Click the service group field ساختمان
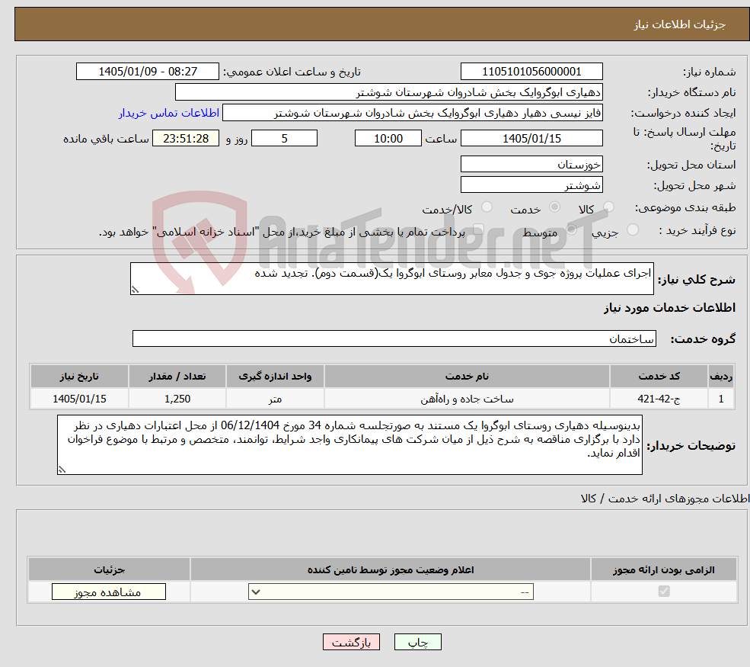Image resolution: width=750 pixels, height=667 pixels. tap(394, 338)
